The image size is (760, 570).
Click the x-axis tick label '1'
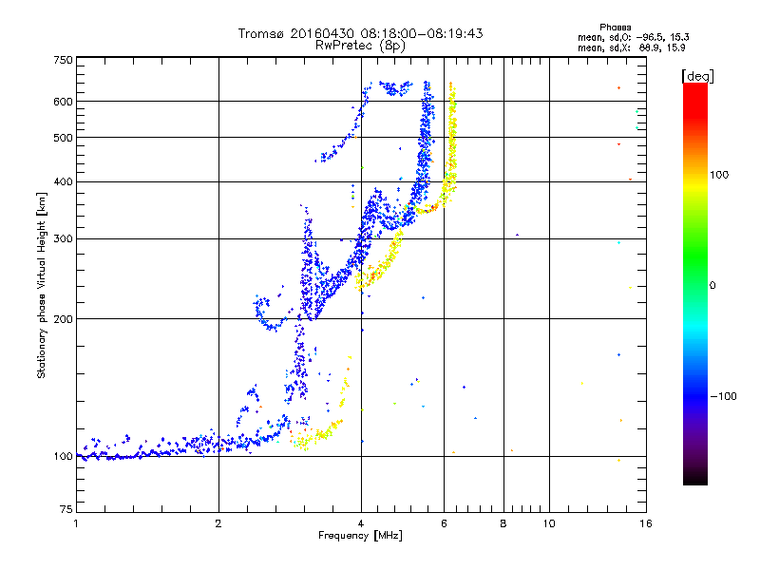[x=76, y=523]
